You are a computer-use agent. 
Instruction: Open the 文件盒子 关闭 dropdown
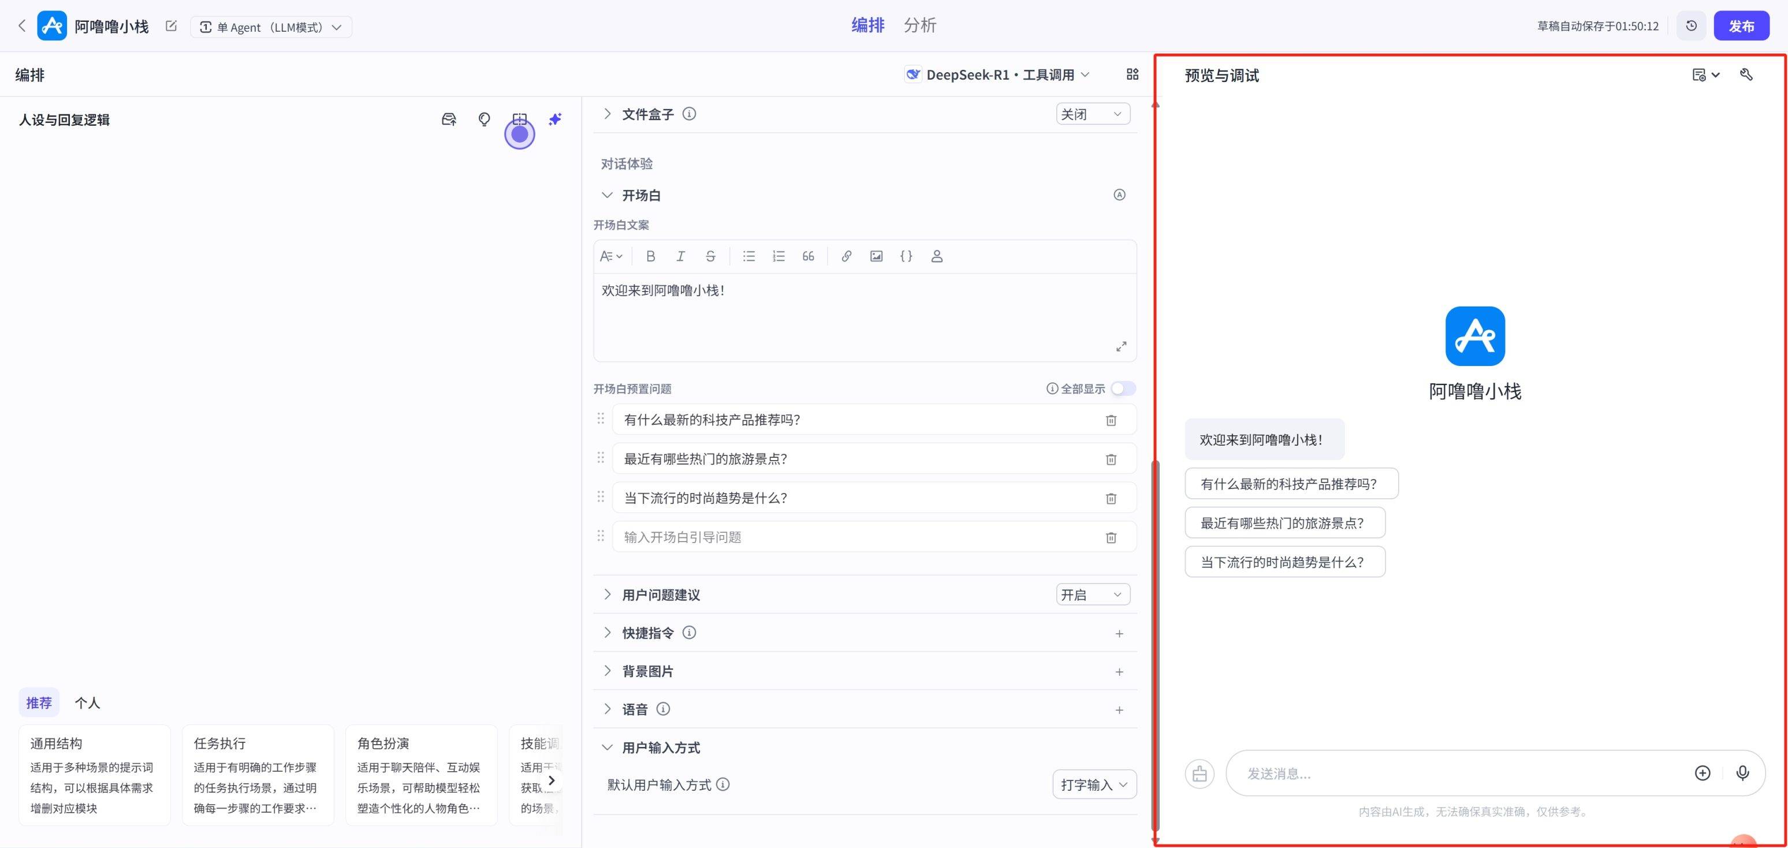(x=1093, y=114)
